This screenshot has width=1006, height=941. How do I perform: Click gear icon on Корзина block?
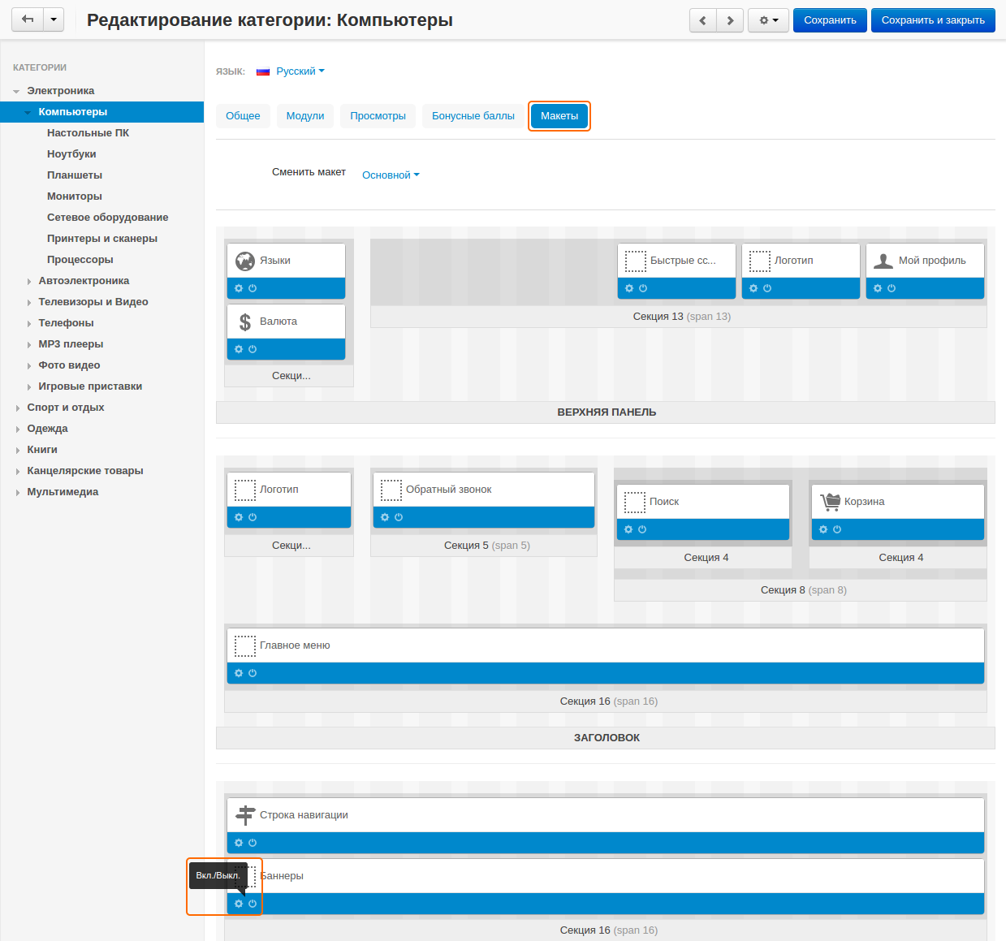pos(823,529)
